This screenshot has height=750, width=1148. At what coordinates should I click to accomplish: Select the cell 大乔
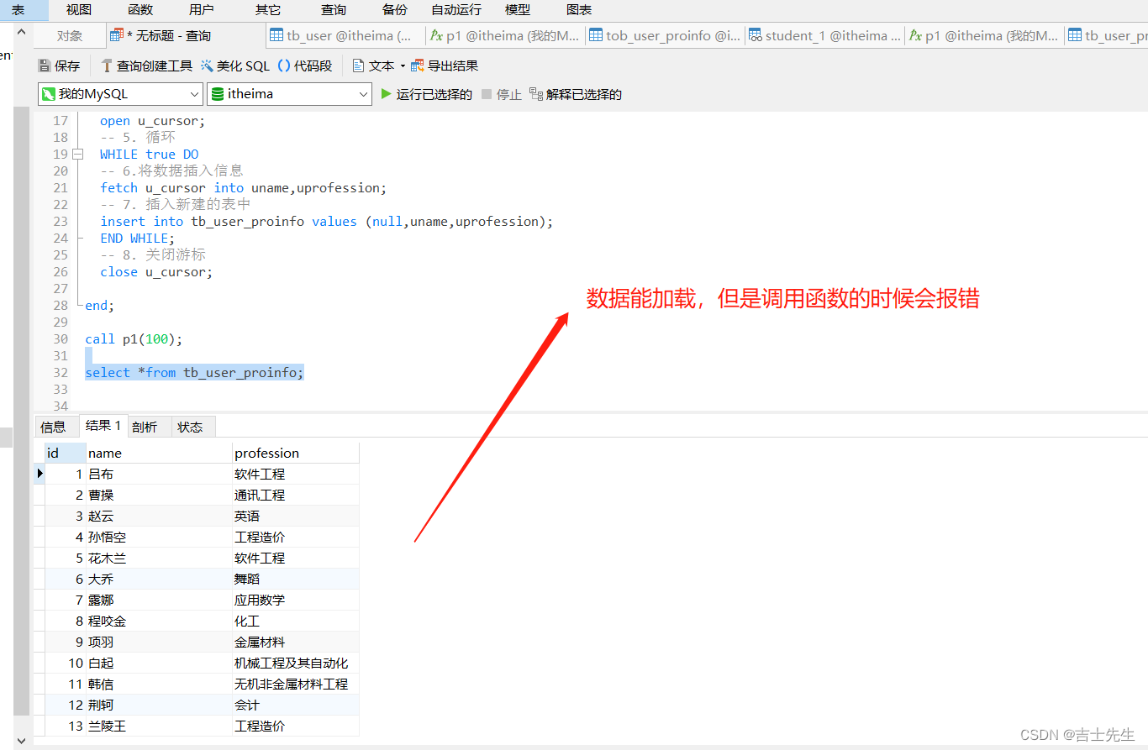pos(159,579)
